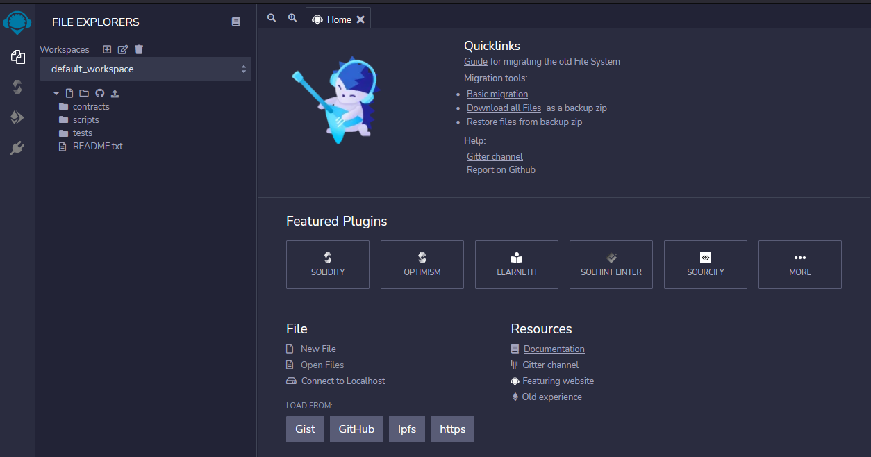Open Featuring website link

558,381
